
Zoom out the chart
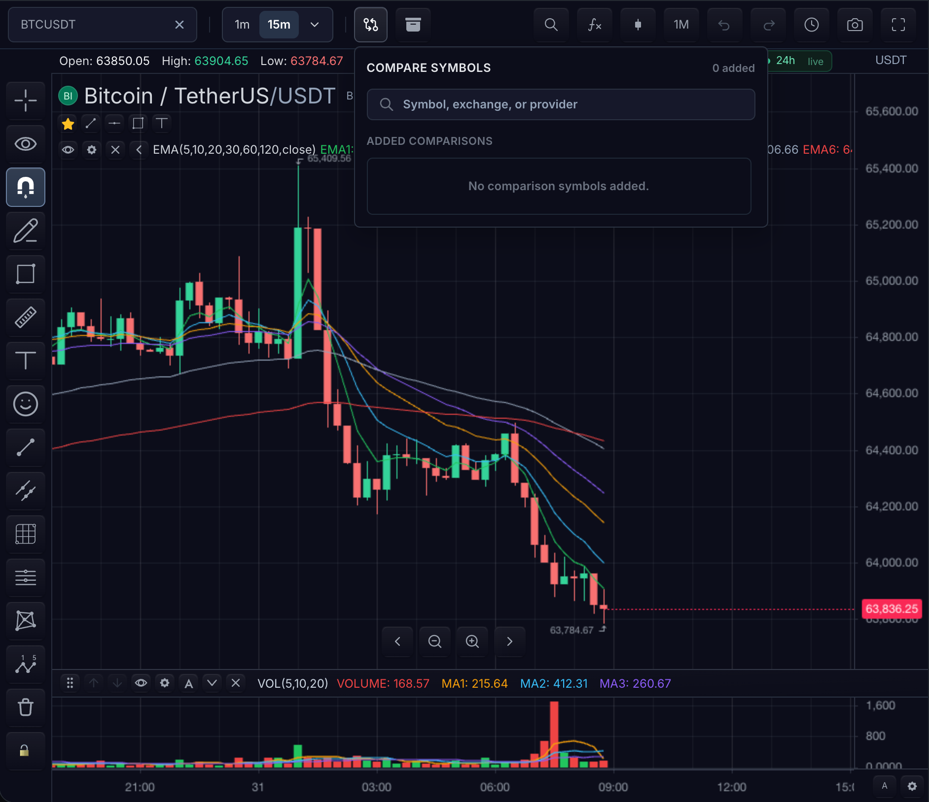(435, 641)
